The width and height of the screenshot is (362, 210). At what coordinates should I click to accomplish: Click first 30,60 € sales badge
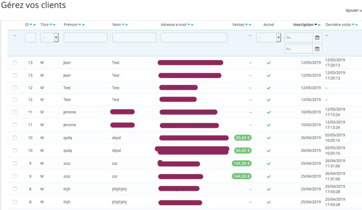(243, 138)
